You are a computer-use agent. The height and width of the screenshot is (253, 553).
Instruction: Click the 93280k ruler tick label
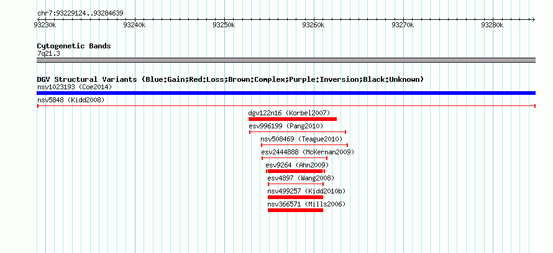(x=492, y=25)
